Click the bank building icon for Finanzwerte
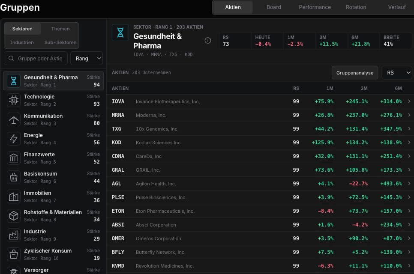414x274 pixels. [14, 158]
